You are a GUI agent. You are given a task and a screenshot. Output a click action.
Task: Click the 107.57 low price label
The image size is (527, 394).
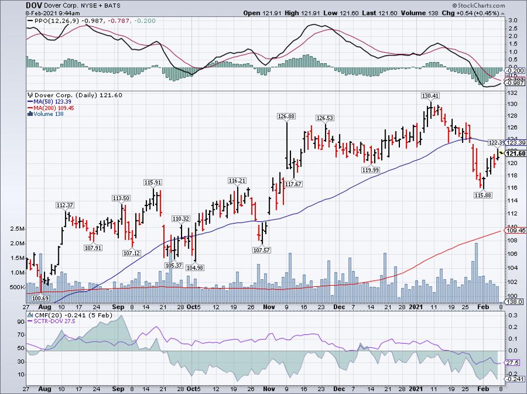pyautogui.click(x=261, y=251)
